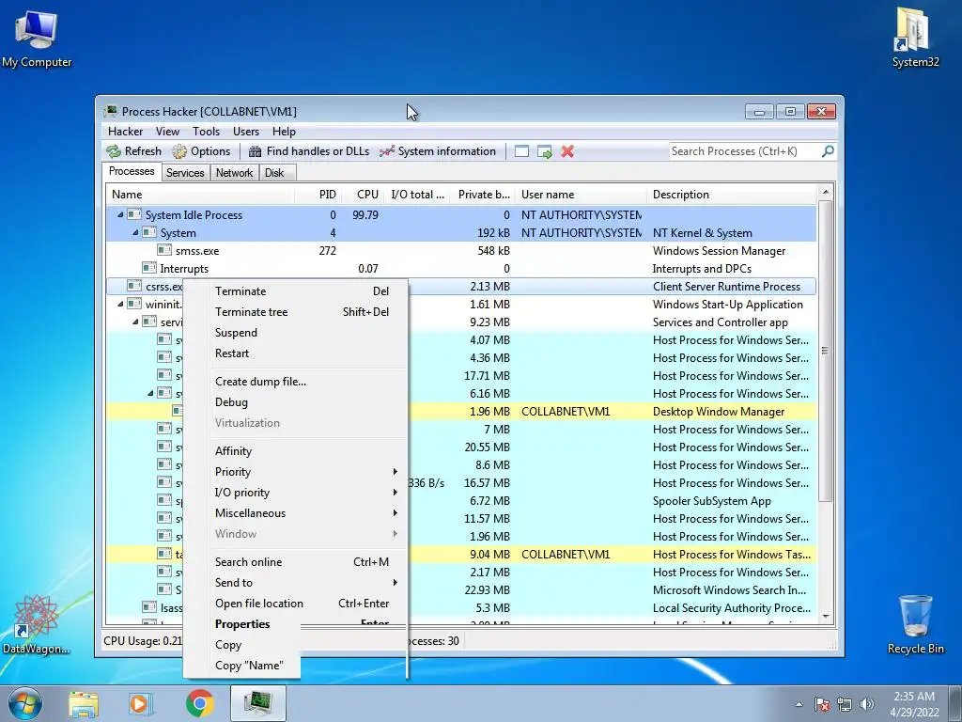
Task: Expand the Miscellaneous submenu
Action: [x=306, y=512]
